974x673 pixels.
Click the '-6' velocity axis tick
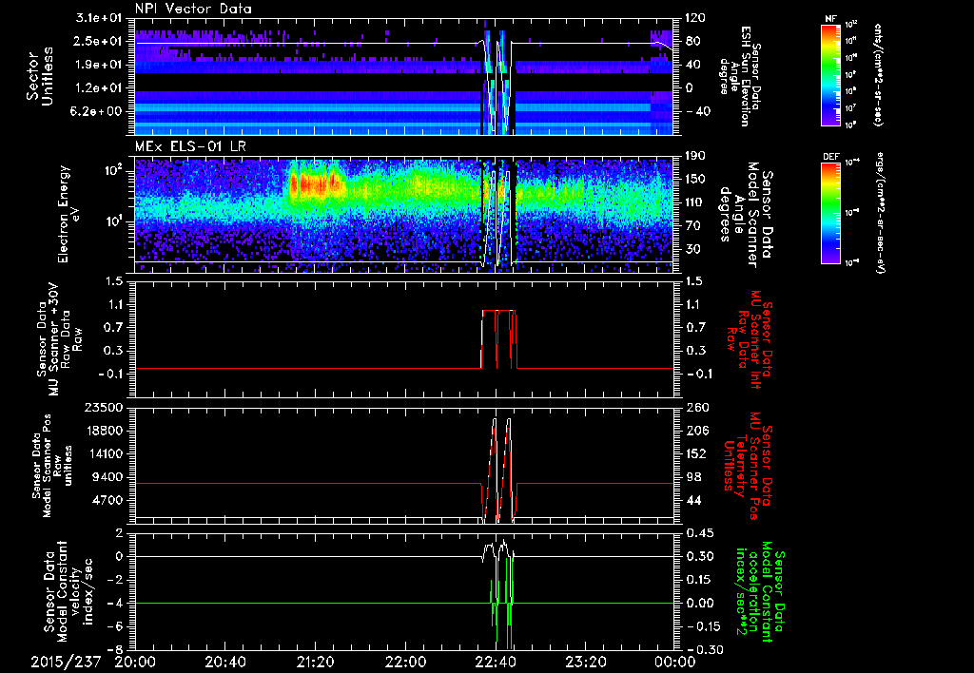[x=114, y=626]
